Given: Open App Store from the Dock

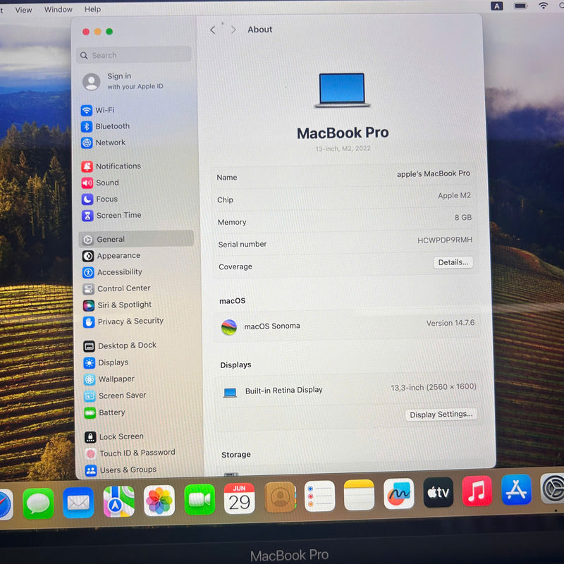Looking at the screenshot, I should (x=516, y=489).
